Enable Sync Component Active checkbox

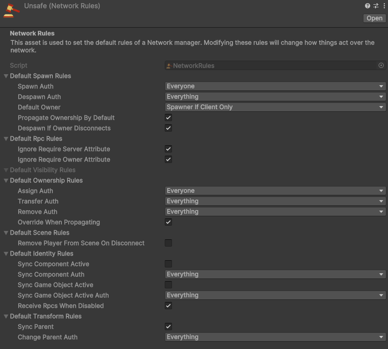pyautogui.click(x=168, y=264)
